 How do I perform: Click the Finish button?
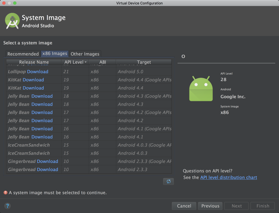coord(263,206)
